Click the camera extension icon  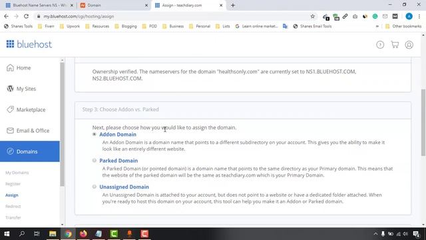click(x=355, y=17)
